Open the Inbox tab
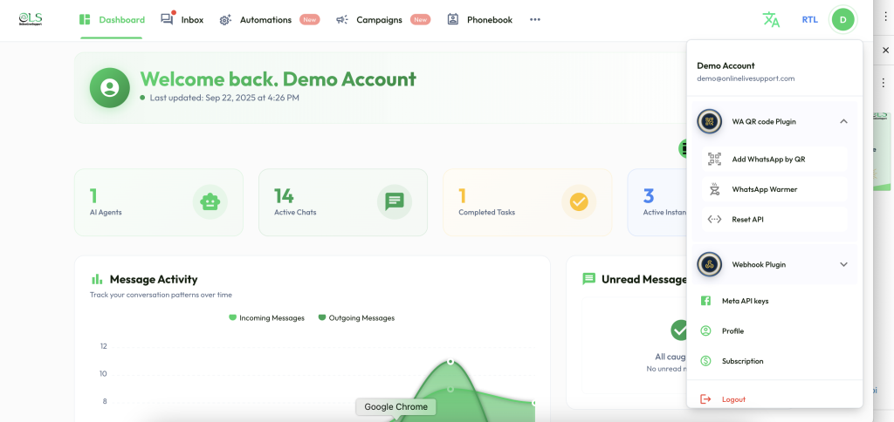Screen dimensions: 894x422 coord(182,19)
